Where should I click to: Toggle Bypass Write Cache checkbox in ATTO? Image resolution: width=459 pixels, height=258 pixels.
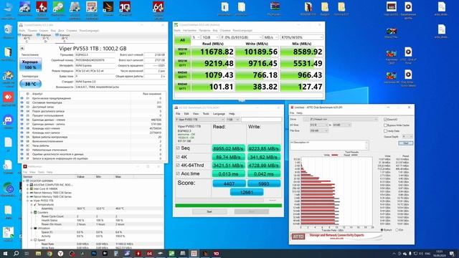point(386,125)
